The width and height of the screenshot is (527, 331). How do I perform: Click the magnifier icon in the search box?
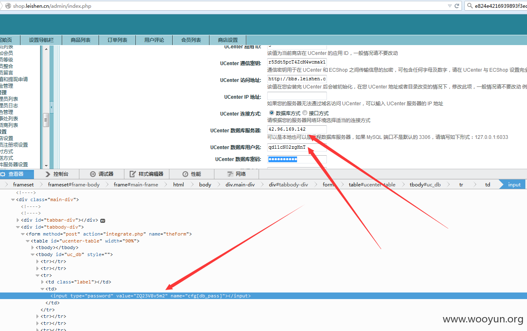pos(469,6)
